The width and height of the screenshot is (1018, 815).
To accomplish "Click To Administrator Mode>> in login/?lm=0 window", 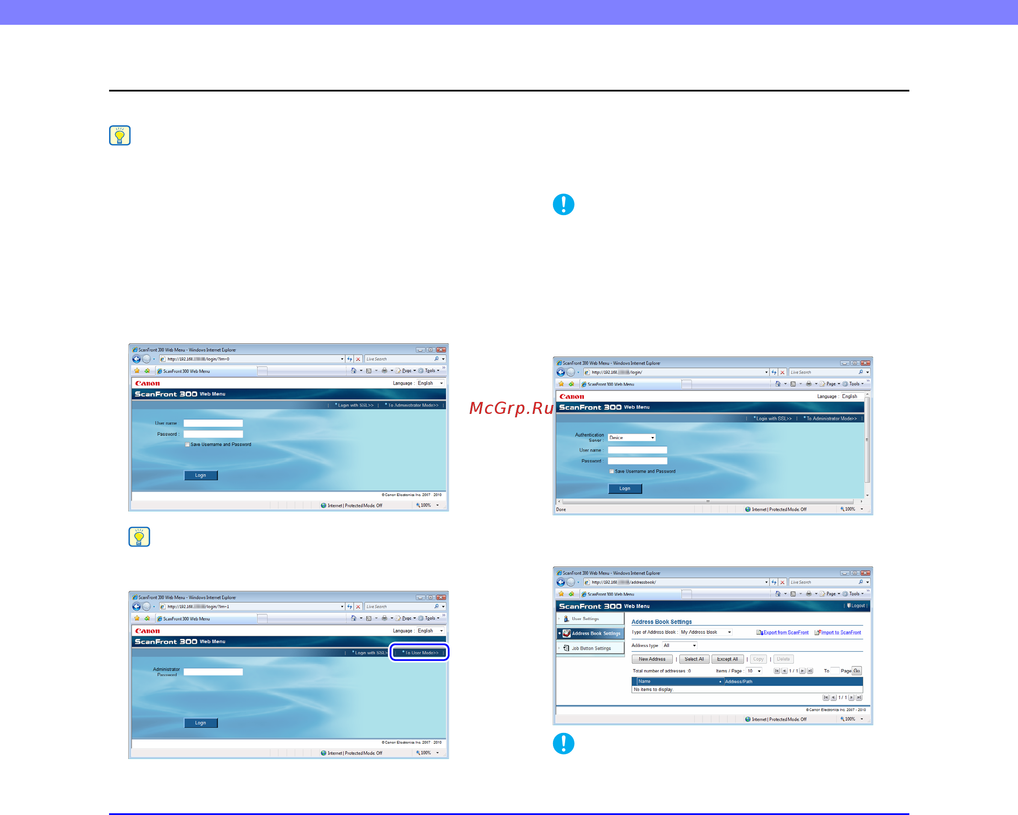I will [x=412, y=405].
